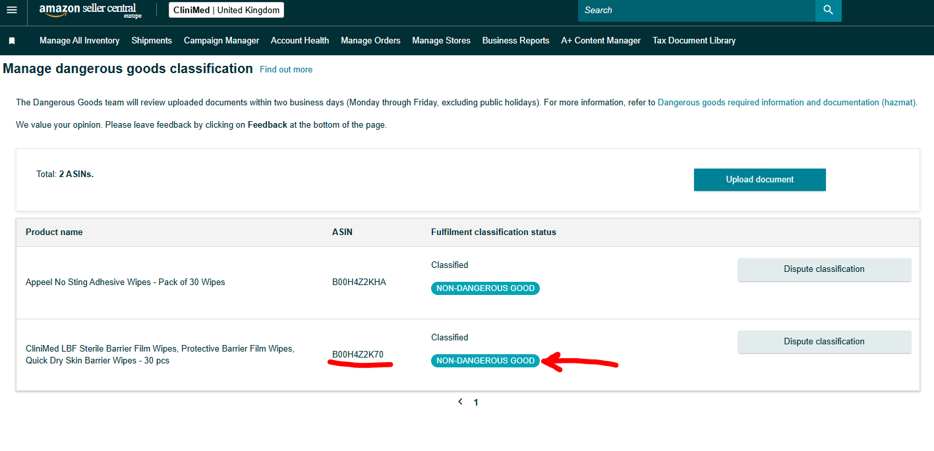The image size is (934, 451).
Task: Go to previous page arrow in pagination
Action: [460, 402]
